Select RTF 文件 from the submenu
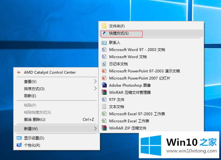The width and height of the screenshot is (221, 160). pyautogui.click(x=116, y=100)
